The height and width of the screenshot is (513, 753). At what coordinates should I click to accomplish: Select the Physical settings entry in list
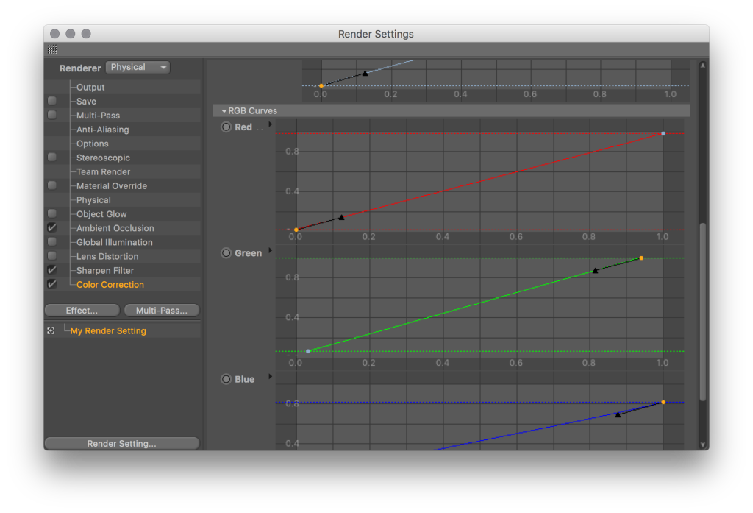click(x=93, y=200)
